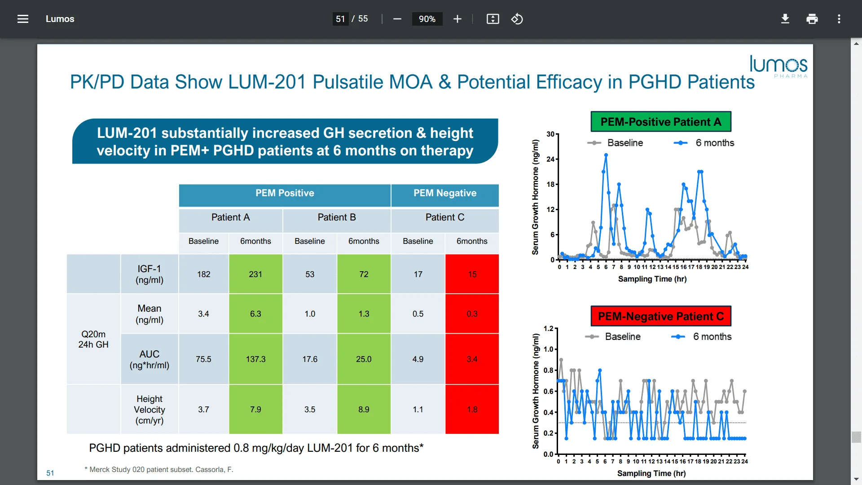
Task: Click the scrollbar down arrow
Action: (x=856, y=480)
